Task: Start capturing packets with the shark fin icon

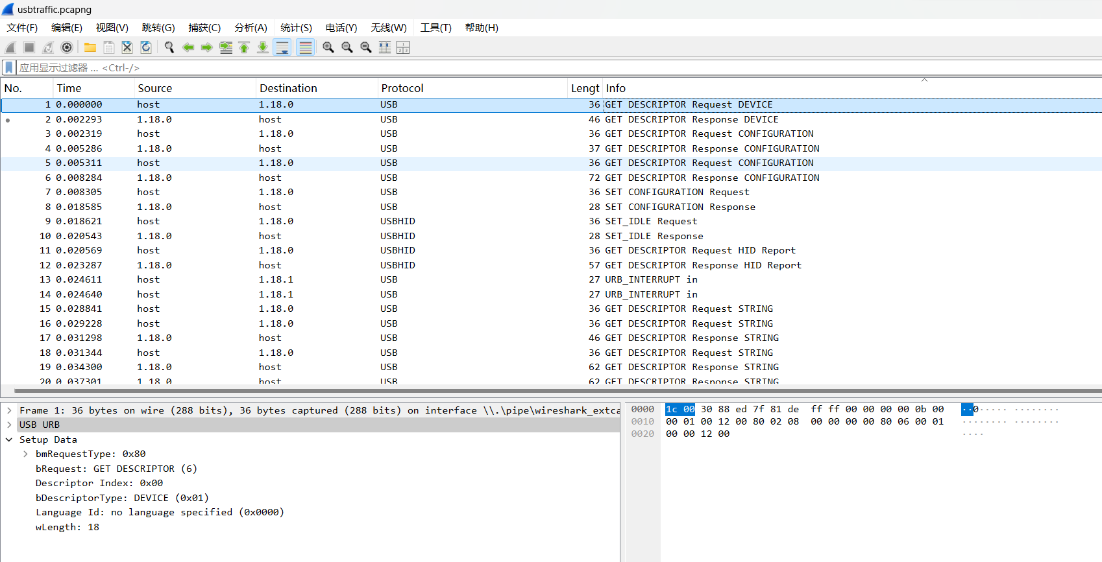Action: point(10,47)
